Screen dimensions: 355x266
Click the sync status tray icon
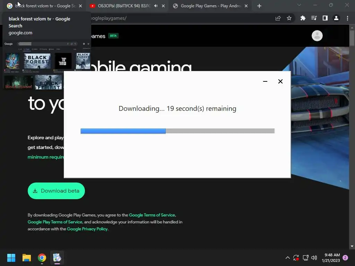[296, 258]
